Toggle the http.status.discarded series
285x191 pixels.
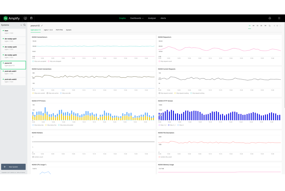click(66, 125)
